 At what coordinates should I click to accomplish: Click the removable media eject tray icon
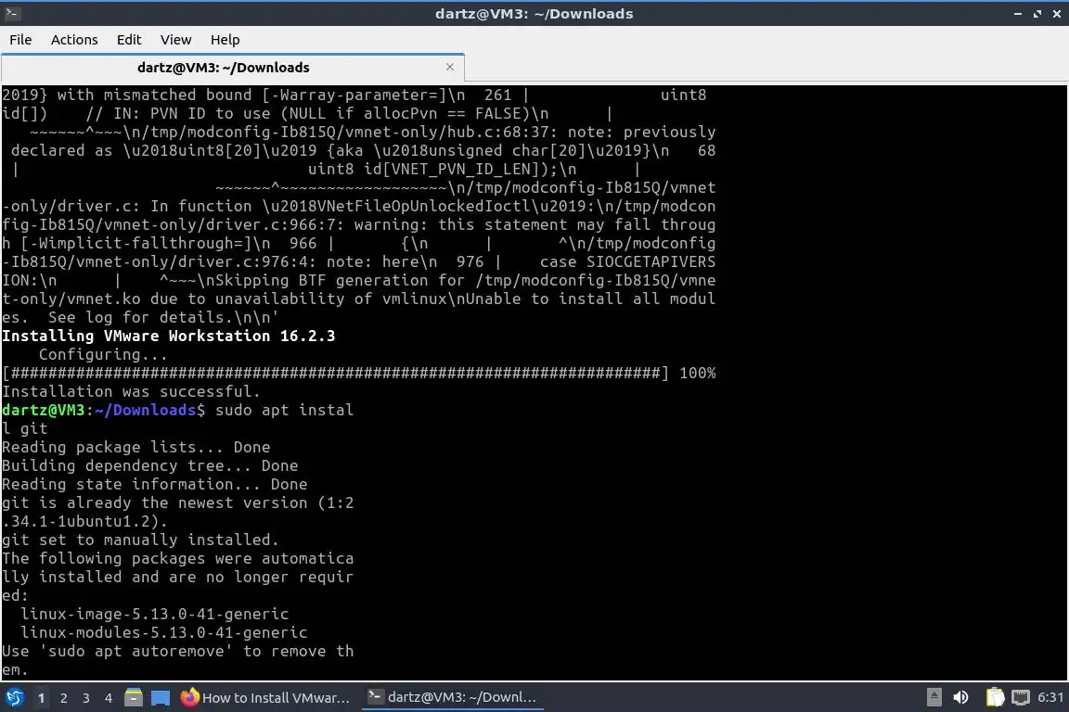[x=934, y=697]
